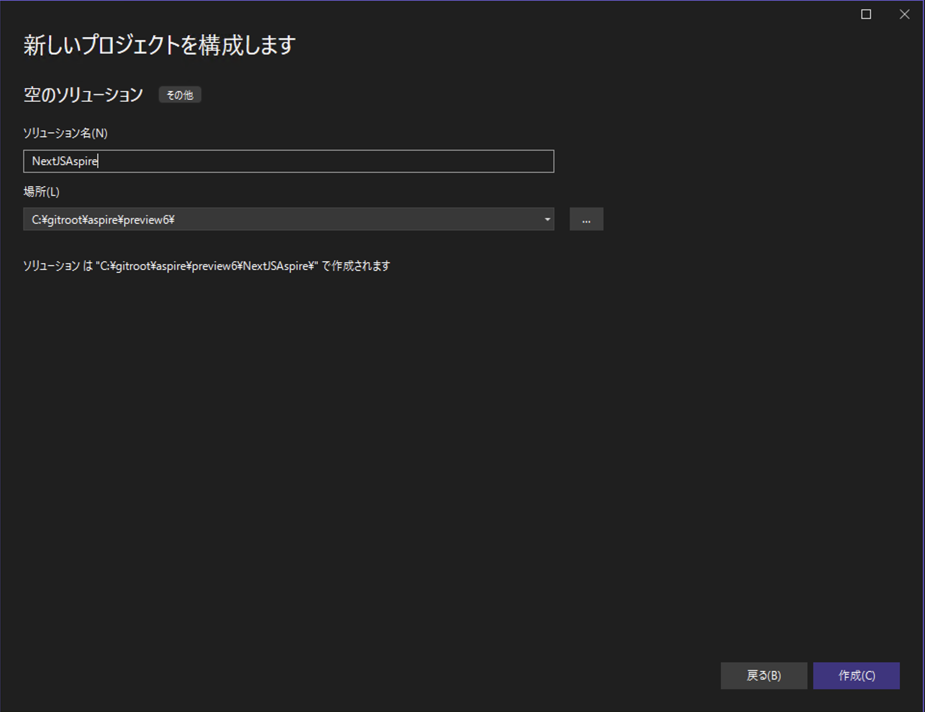Click the dialog title 新しいプロジェクトを構成します

tap(158, 45)
